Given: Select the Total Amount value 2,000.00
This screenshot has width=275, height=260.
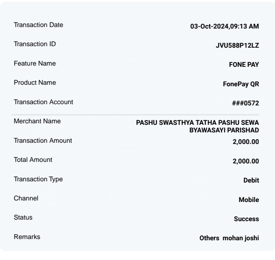Looking at the screenshot, I should point(246,161).
